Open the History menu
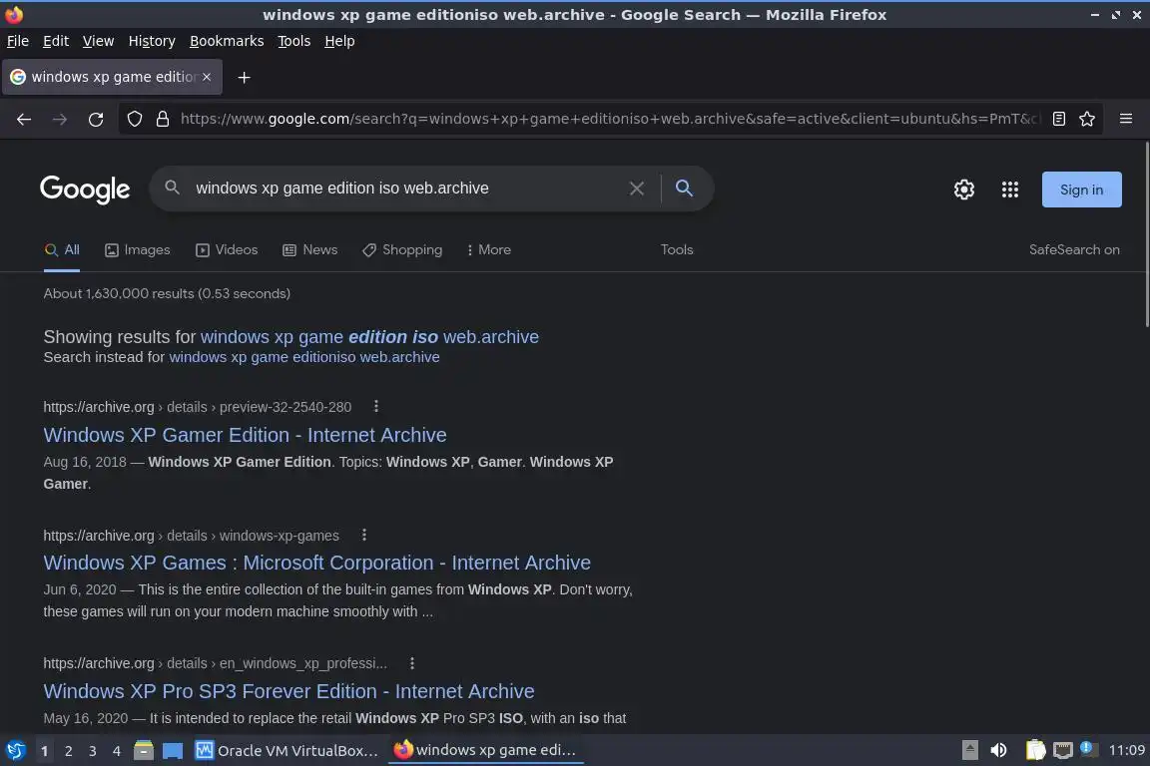 tap(152, 41)
